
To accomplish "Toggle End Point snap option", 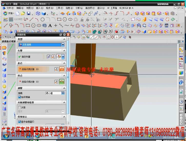I will coord(92,37).
